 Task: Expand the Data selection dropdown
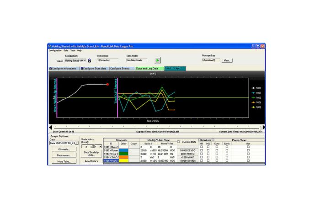click(77, 143)
